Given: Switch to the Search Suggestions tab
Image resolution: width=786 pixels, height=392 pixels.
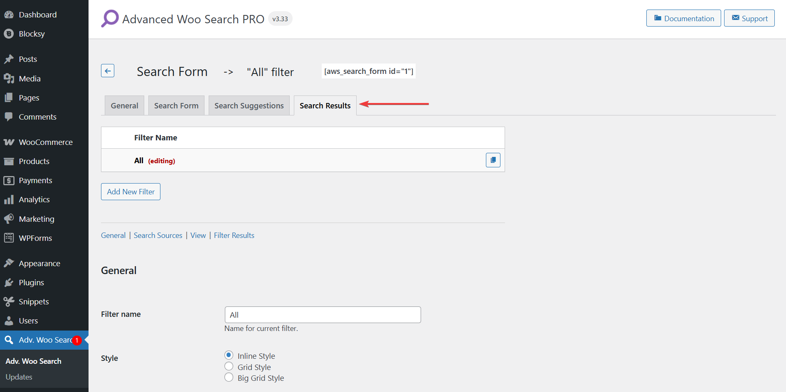Looking at the screenshot, I should tap(249, 105).
